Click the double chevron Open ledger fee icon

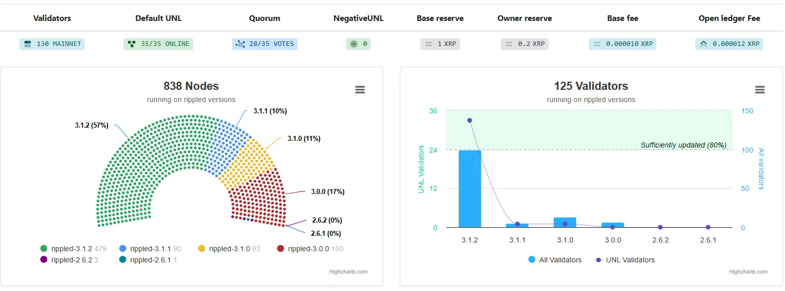(x=704, y=44)
